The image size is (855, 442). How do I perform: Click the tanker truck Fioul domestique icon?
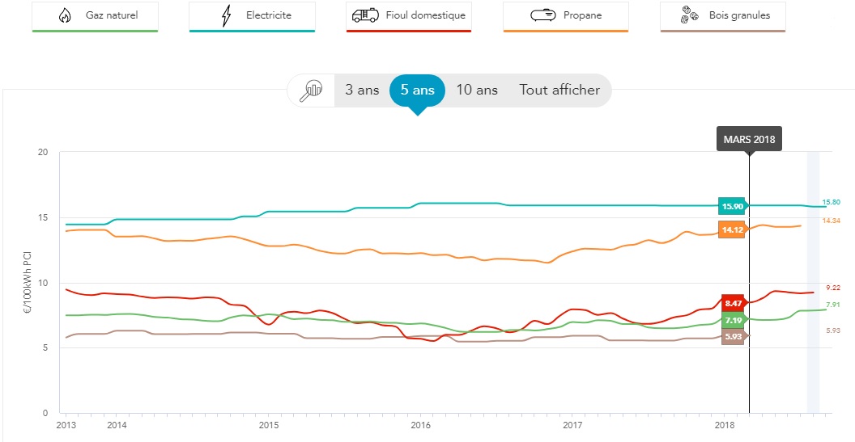pos(365,16)
